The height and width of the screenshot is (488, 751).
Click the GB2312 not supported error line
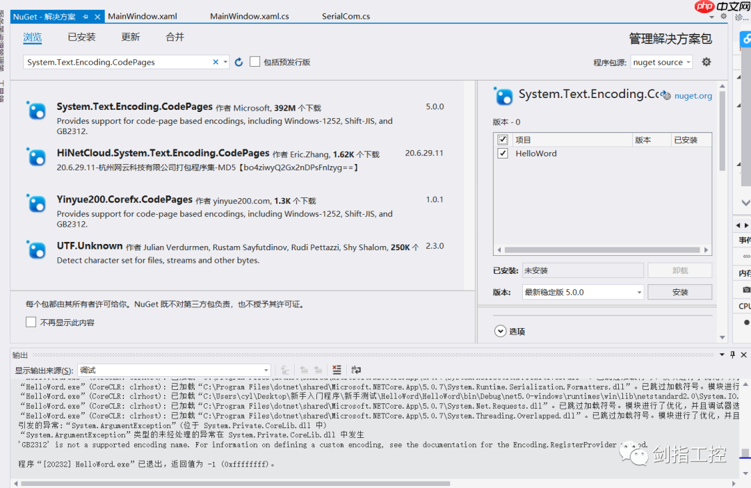(333, 444)
